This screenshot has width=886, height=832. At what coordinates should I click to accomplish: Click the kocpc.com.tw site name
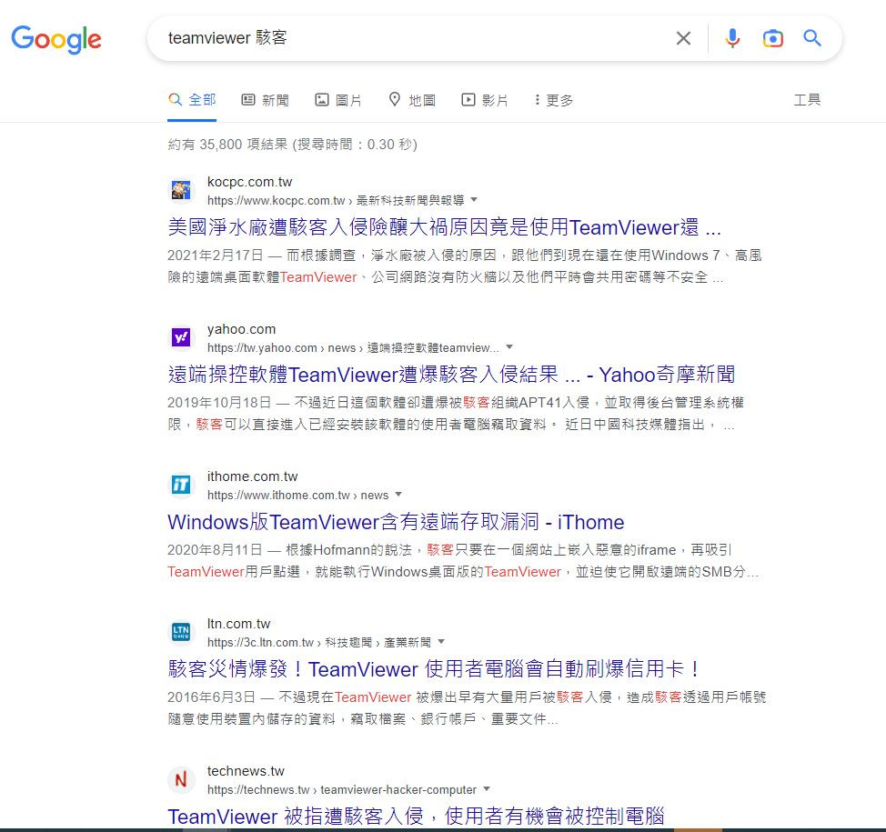pos(249,182)
